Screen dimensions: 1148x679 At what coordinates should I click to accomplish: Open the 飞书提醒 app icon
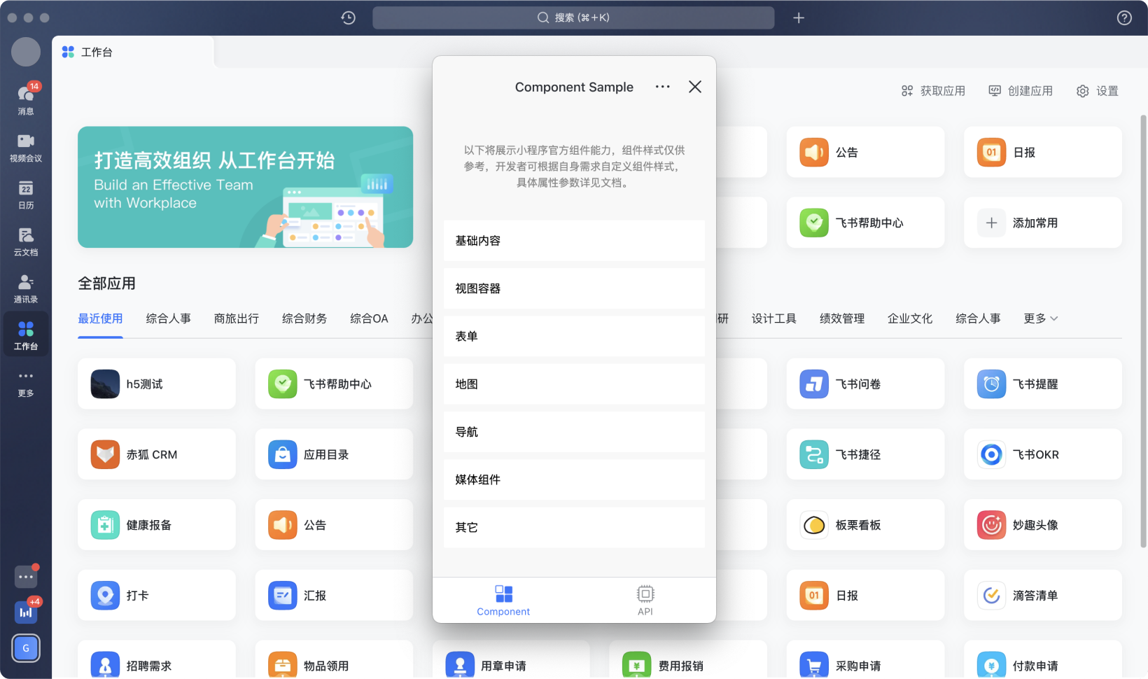coord(991,384)
